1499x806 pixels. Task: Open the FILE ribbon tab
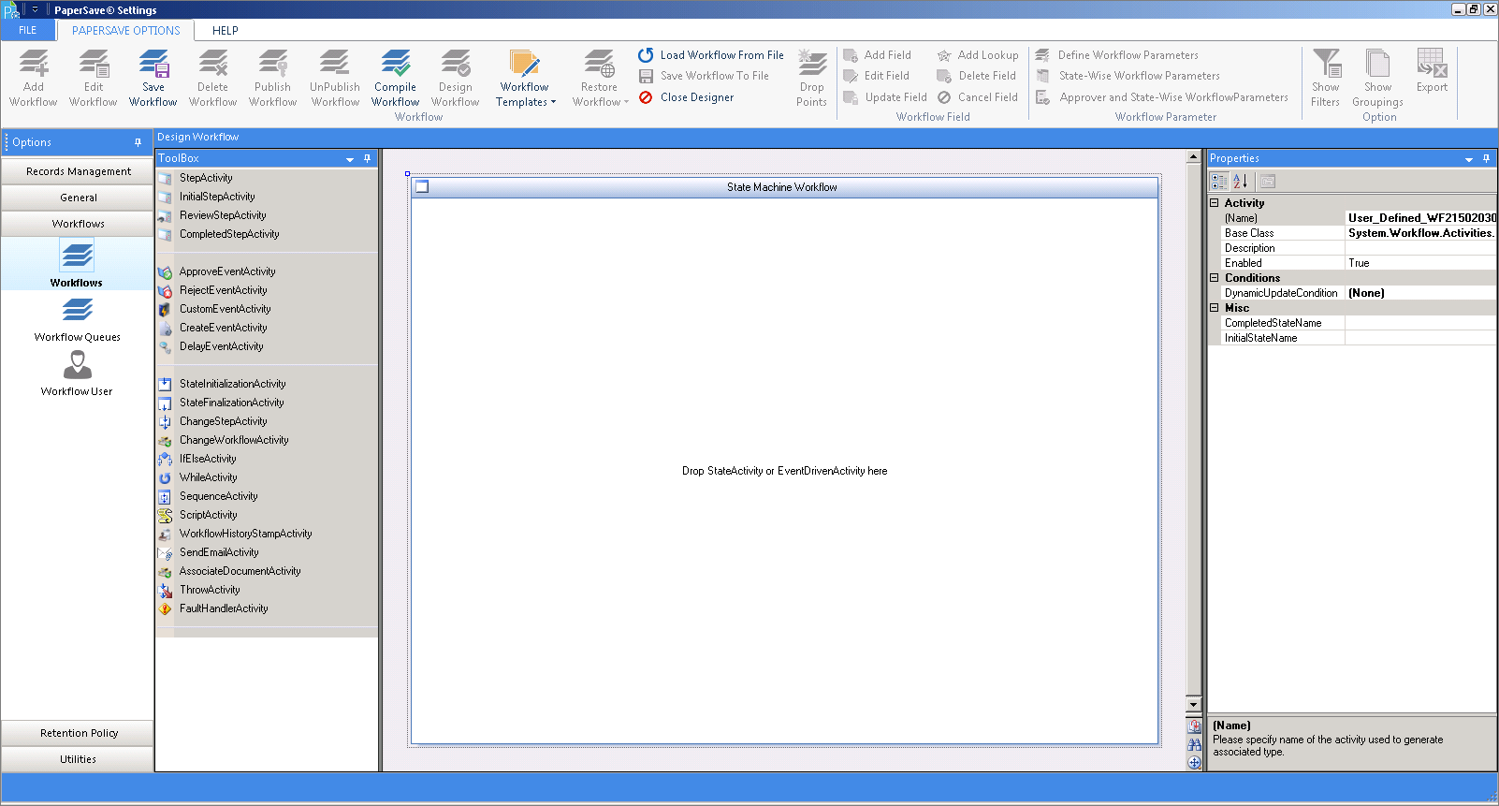pos(28,30)
